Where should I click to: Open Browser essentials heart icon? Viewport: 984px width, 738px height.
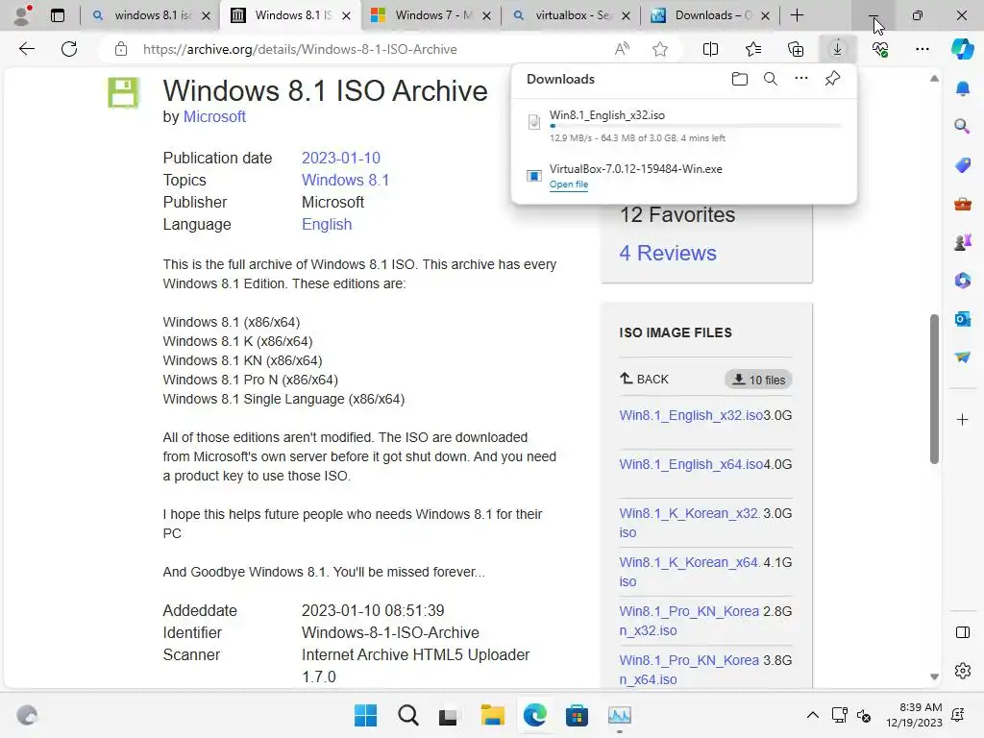pos(880,49)
